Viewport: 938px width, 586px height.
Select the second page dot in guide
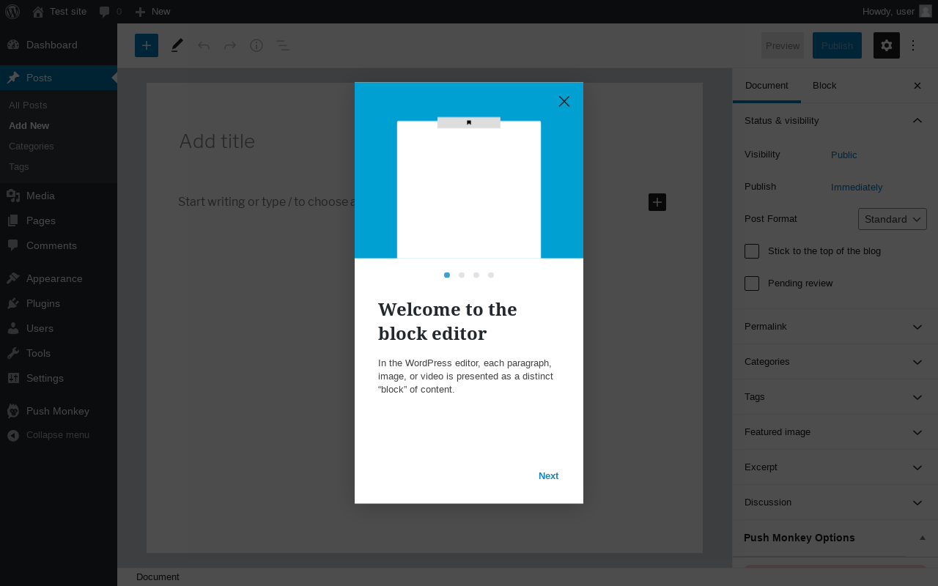(x=462, y=275)
